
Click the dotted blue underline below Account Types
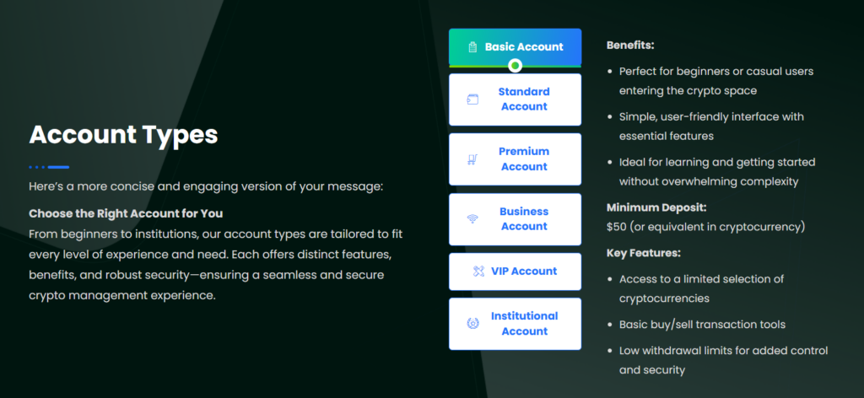point(49,167)
